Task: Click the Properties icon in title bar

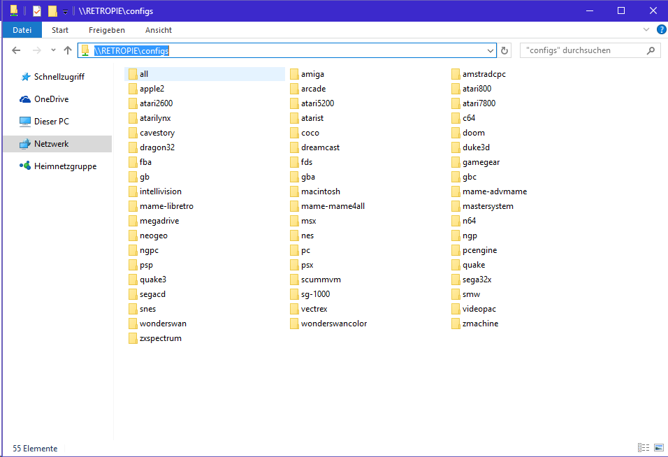Action: coord(37,11)
